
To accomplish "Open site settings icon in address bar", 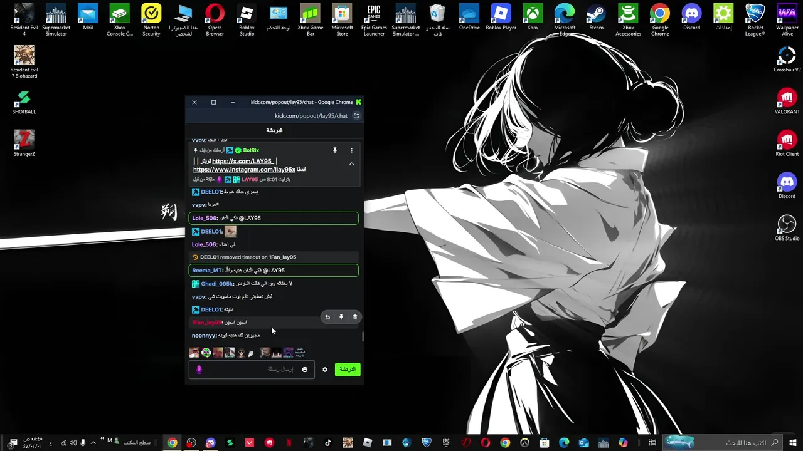I will click(x=357, y=116).
